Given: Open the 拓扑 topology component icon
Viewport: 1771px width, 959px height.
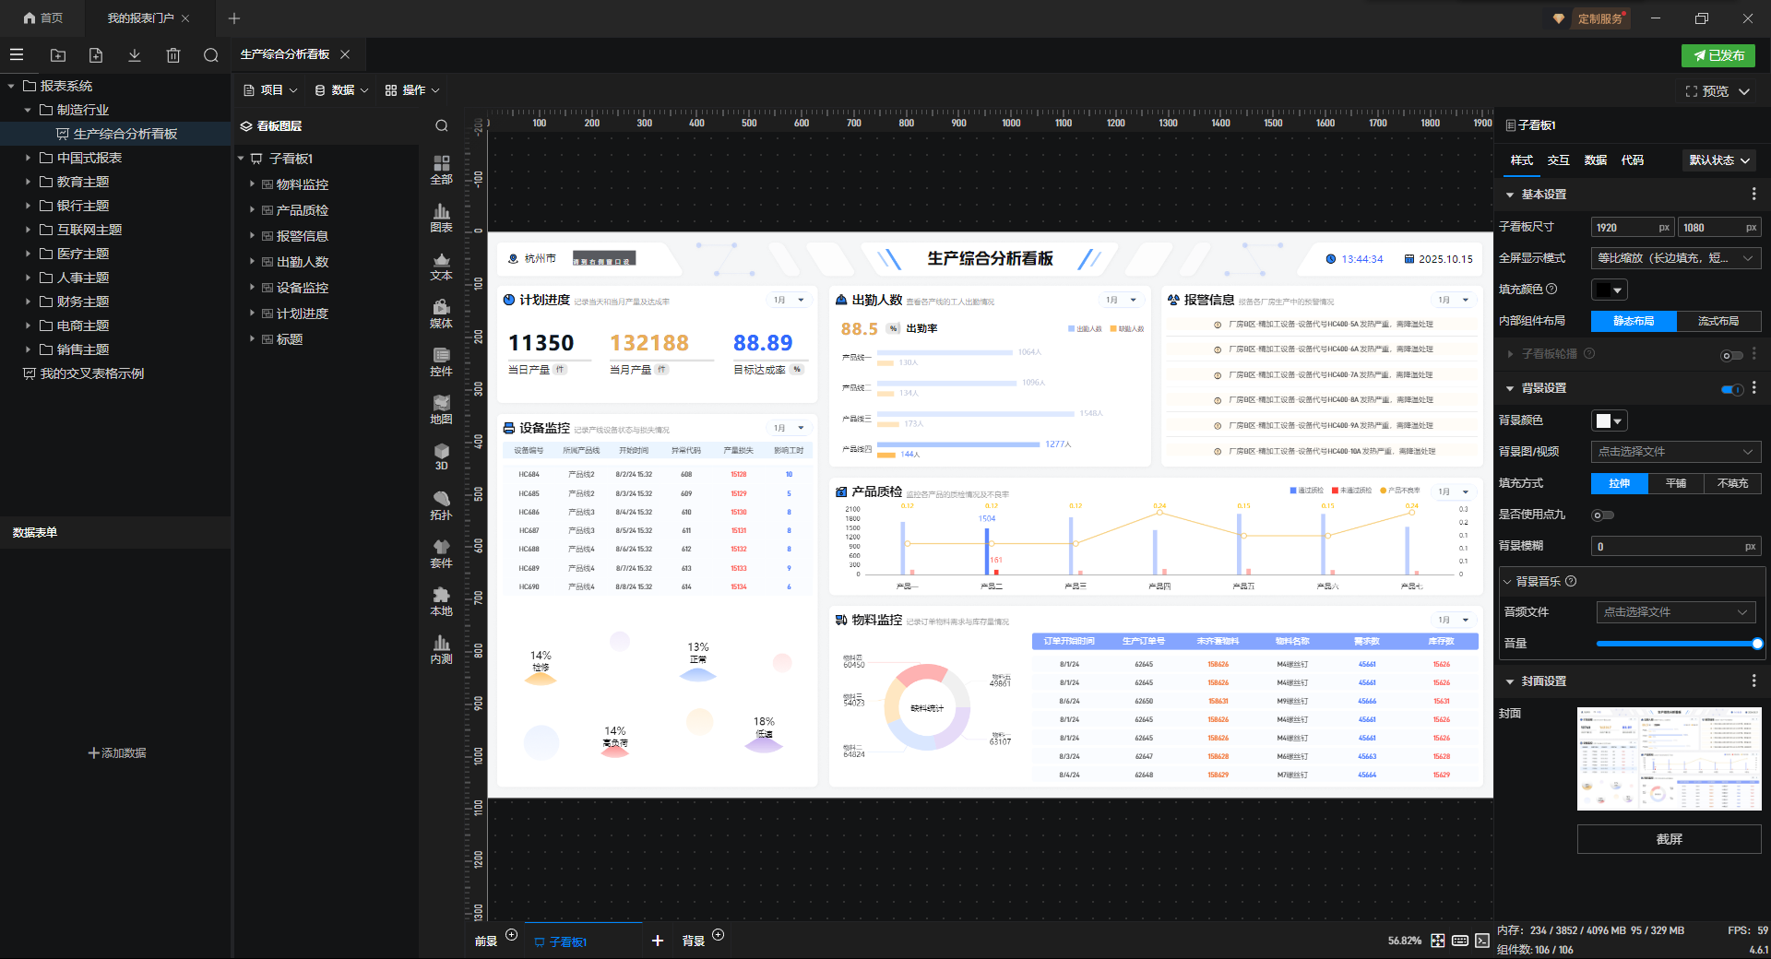Looking at the screenshot, I should coord(441,505).
